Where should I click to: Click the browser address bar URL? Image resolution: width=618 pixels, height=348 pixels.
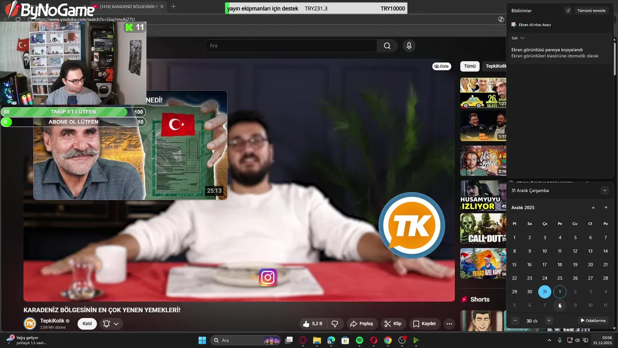(85, 19)
